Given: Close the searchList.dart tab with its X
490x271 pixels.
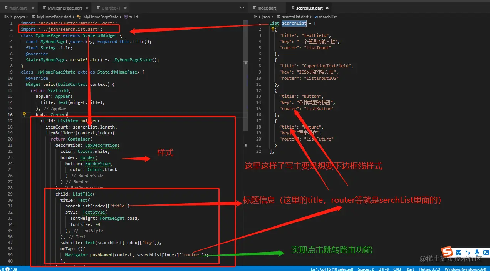Looking at the screenshot, I should [327, 8].
